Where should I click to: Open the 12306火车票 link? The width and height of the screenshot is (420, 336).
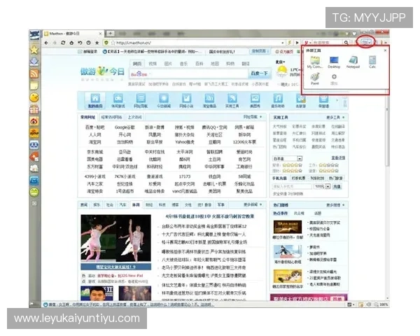point(244,142)
